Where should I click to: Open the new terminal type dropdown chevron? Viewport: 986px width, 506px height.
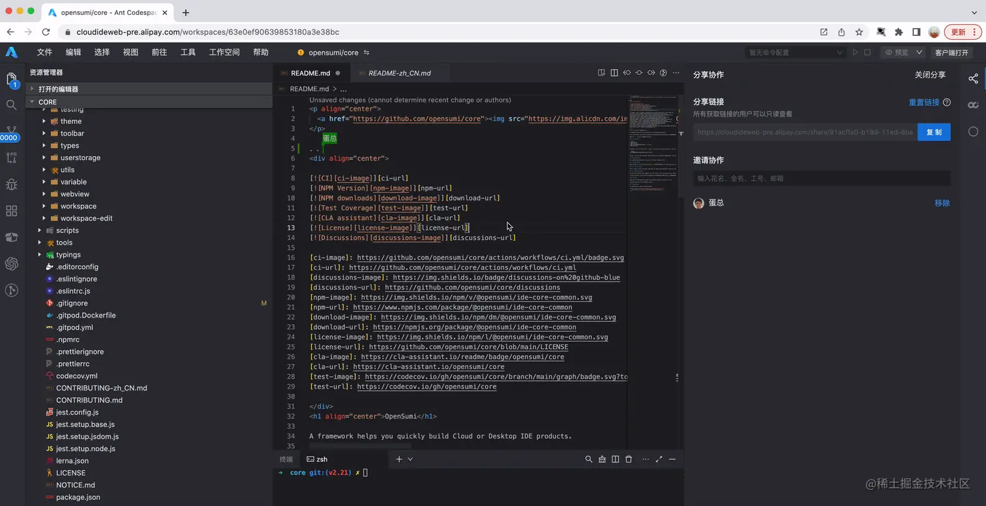pyautogui.click(x=410, y=459)
